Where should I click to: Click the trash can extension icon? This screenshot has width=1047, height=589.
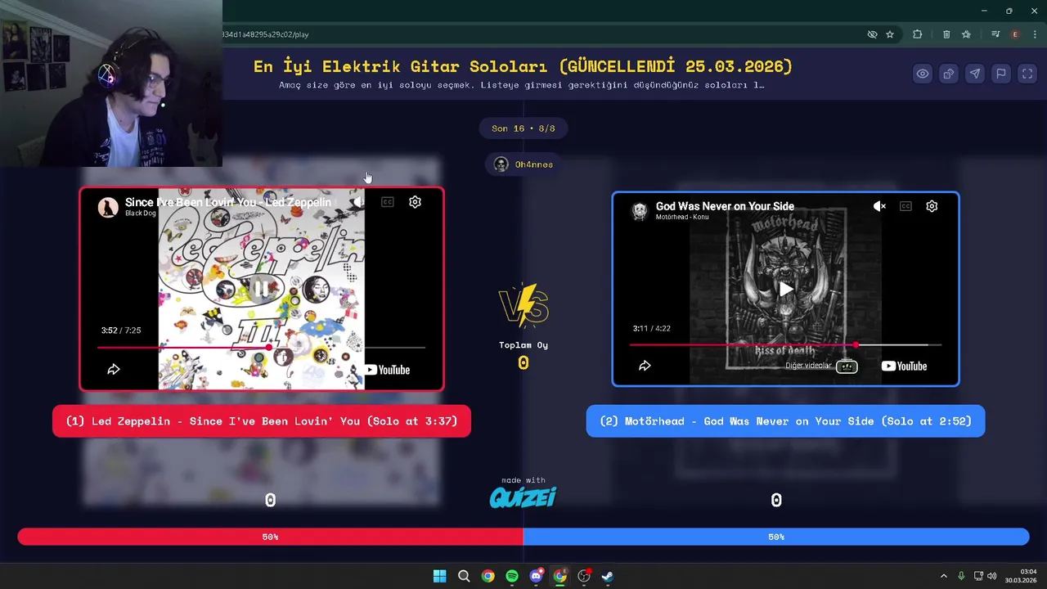pyautogui.click(x=946, y=34)
